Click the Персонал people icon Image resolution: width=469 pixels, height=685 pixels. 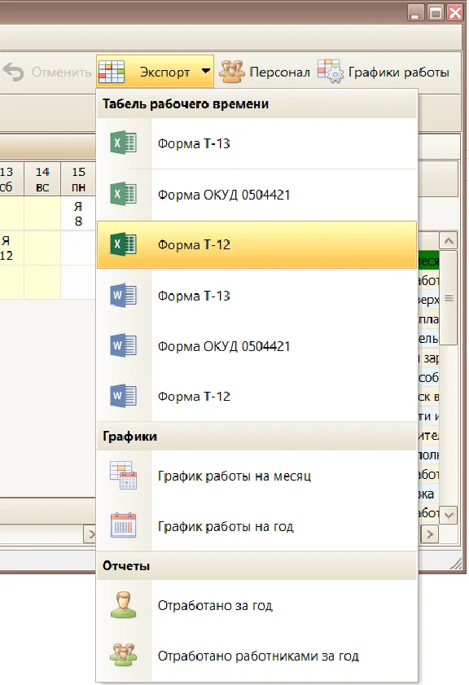231,72
